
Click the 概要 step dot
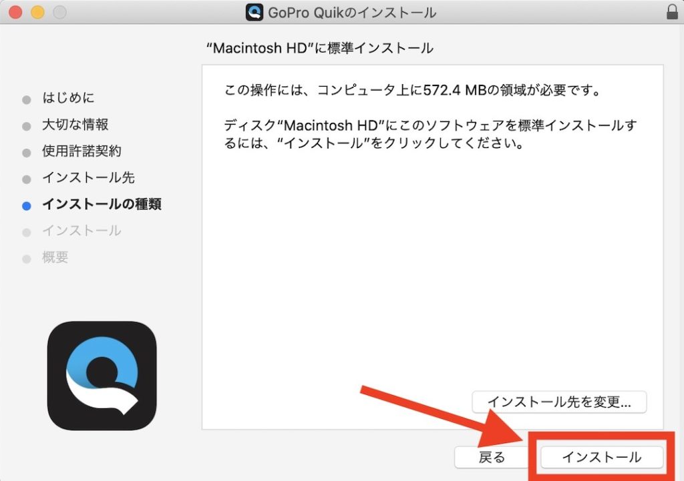(25, 258)
